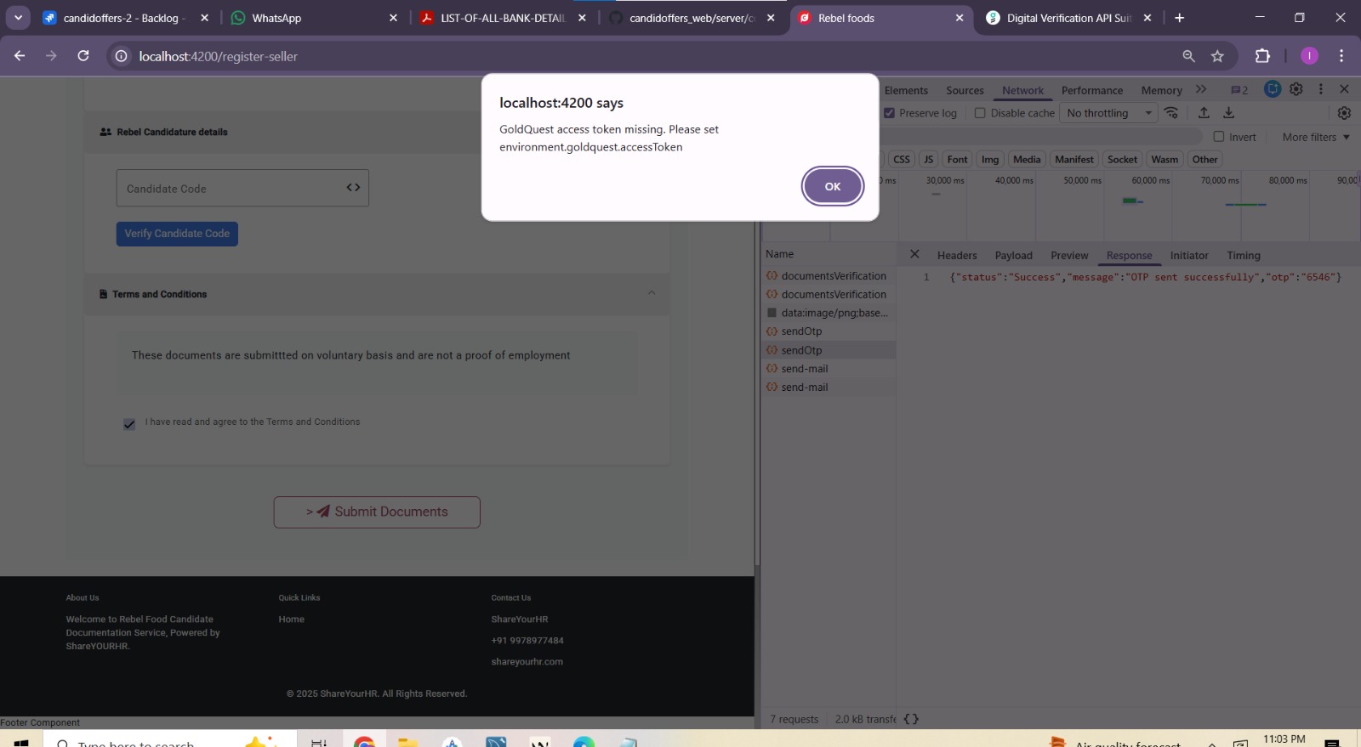Expand the More filters dropdown
Screen dimensions: 1361x747
coord(1316,137)
